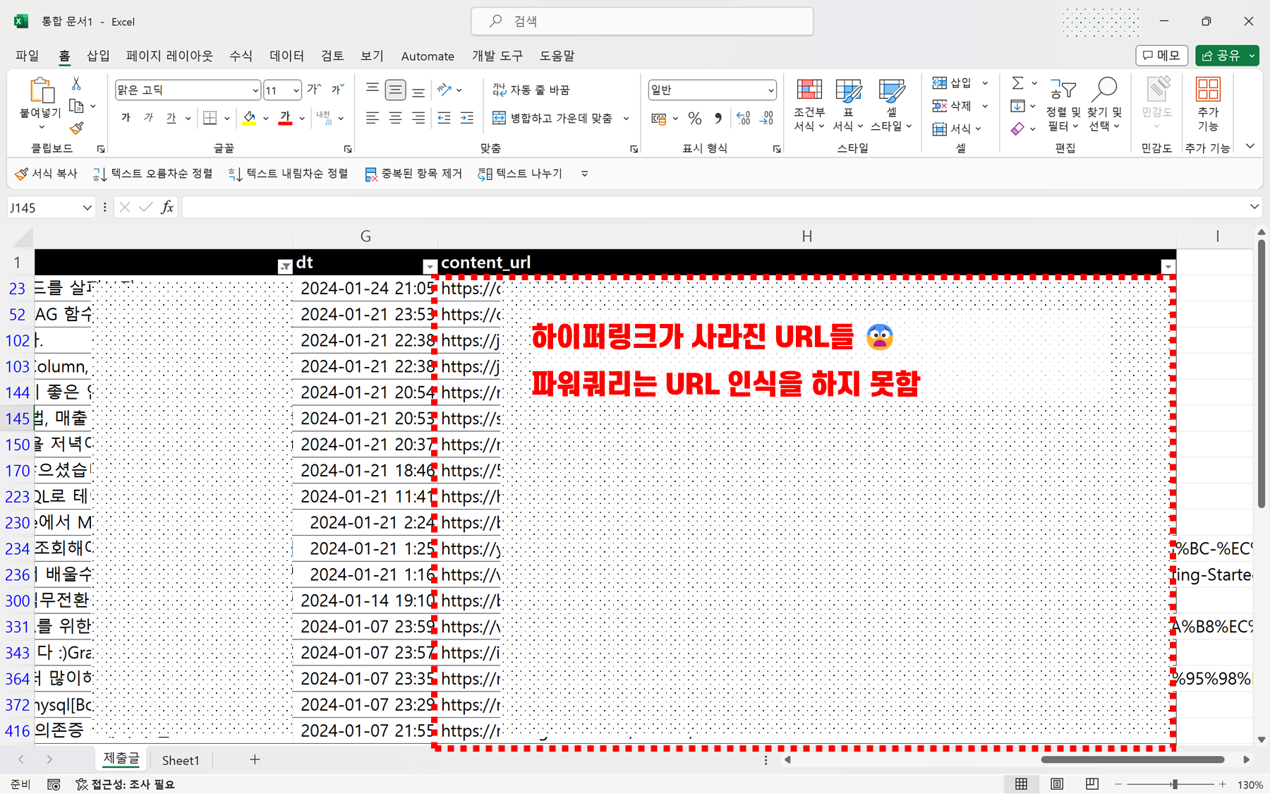Screen dimensions: 1270x794
Task: Apply percent style format
Action: coord(694,119)
